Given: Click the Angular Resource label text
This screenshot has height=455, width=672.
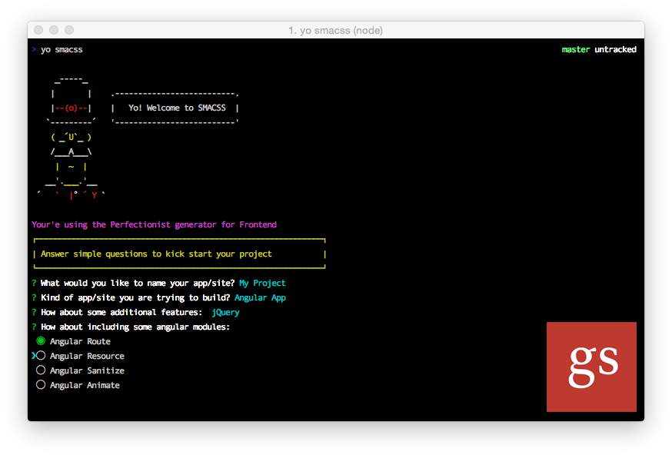Looking at the screenshot, I should [x=87, y=356].
